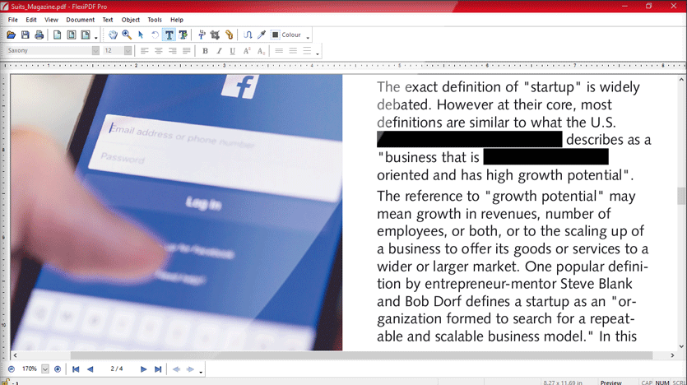Select the single page layout icon
This screenshot has height=385, width=687.
click(57, 35)
